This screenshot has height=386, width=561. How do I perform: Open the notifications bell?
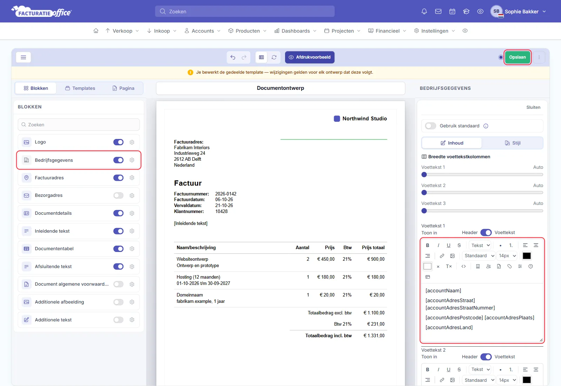(x=424, y=11)
